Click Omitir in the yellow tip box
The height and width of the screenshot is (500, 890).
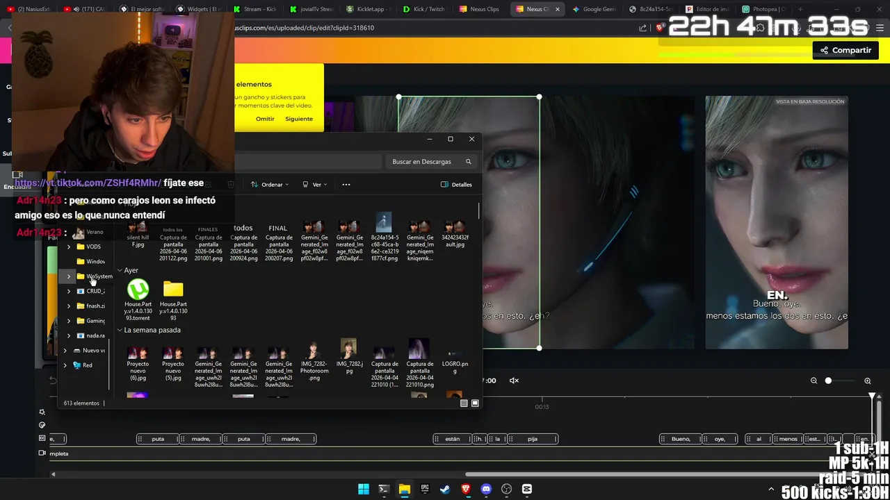tap(265, 119)
